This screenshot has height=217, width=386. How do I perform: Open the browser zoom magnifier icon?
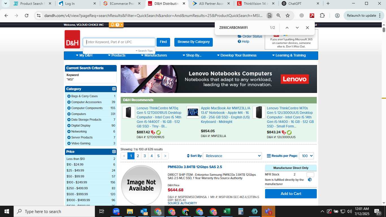pyautogui.click(x=279, y=16)
